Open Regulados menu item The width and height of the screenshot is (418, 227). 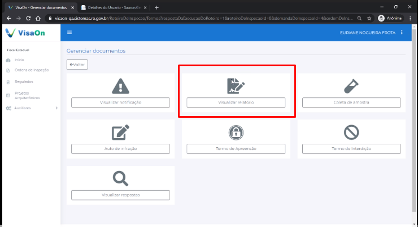(x=24, y=82)
